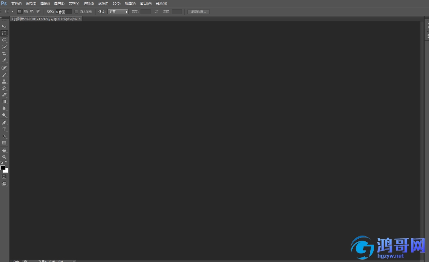Open the 选择(S) menu

coord(89,3)
